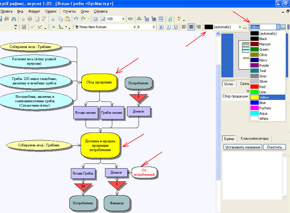Select the Сбор продукции diagram node
This screenshot has height=213, width=290.
99,82
